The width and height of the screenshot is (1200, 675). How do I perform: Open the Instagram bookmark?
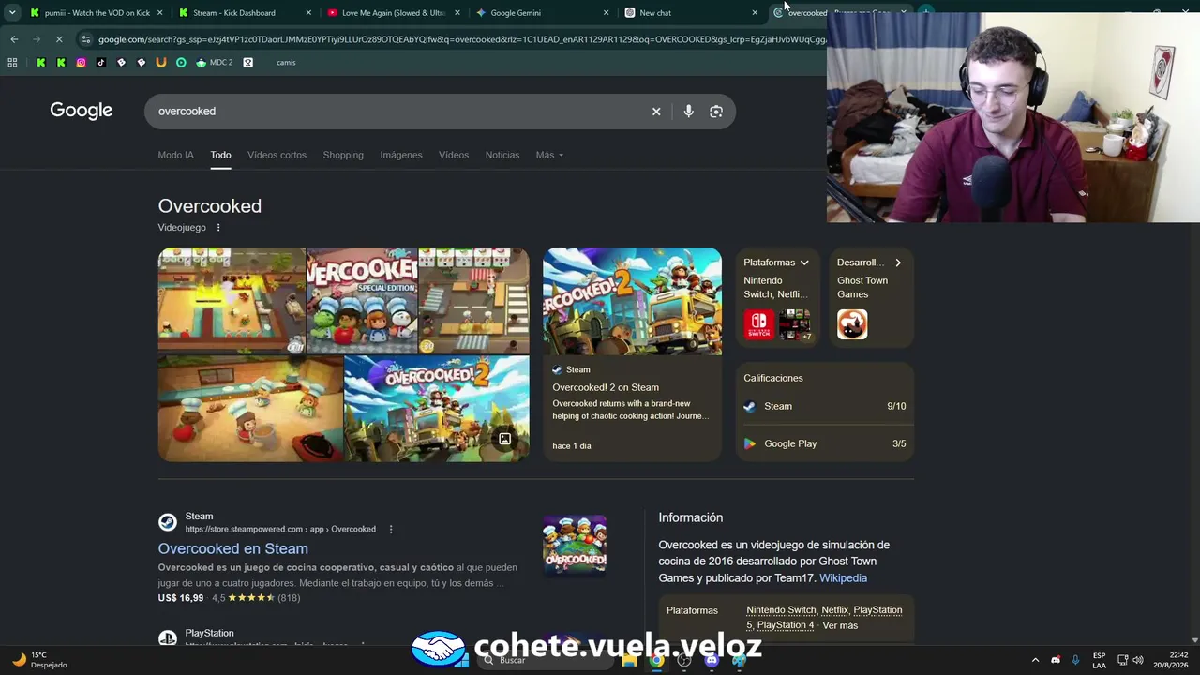(x=82, y=63)
